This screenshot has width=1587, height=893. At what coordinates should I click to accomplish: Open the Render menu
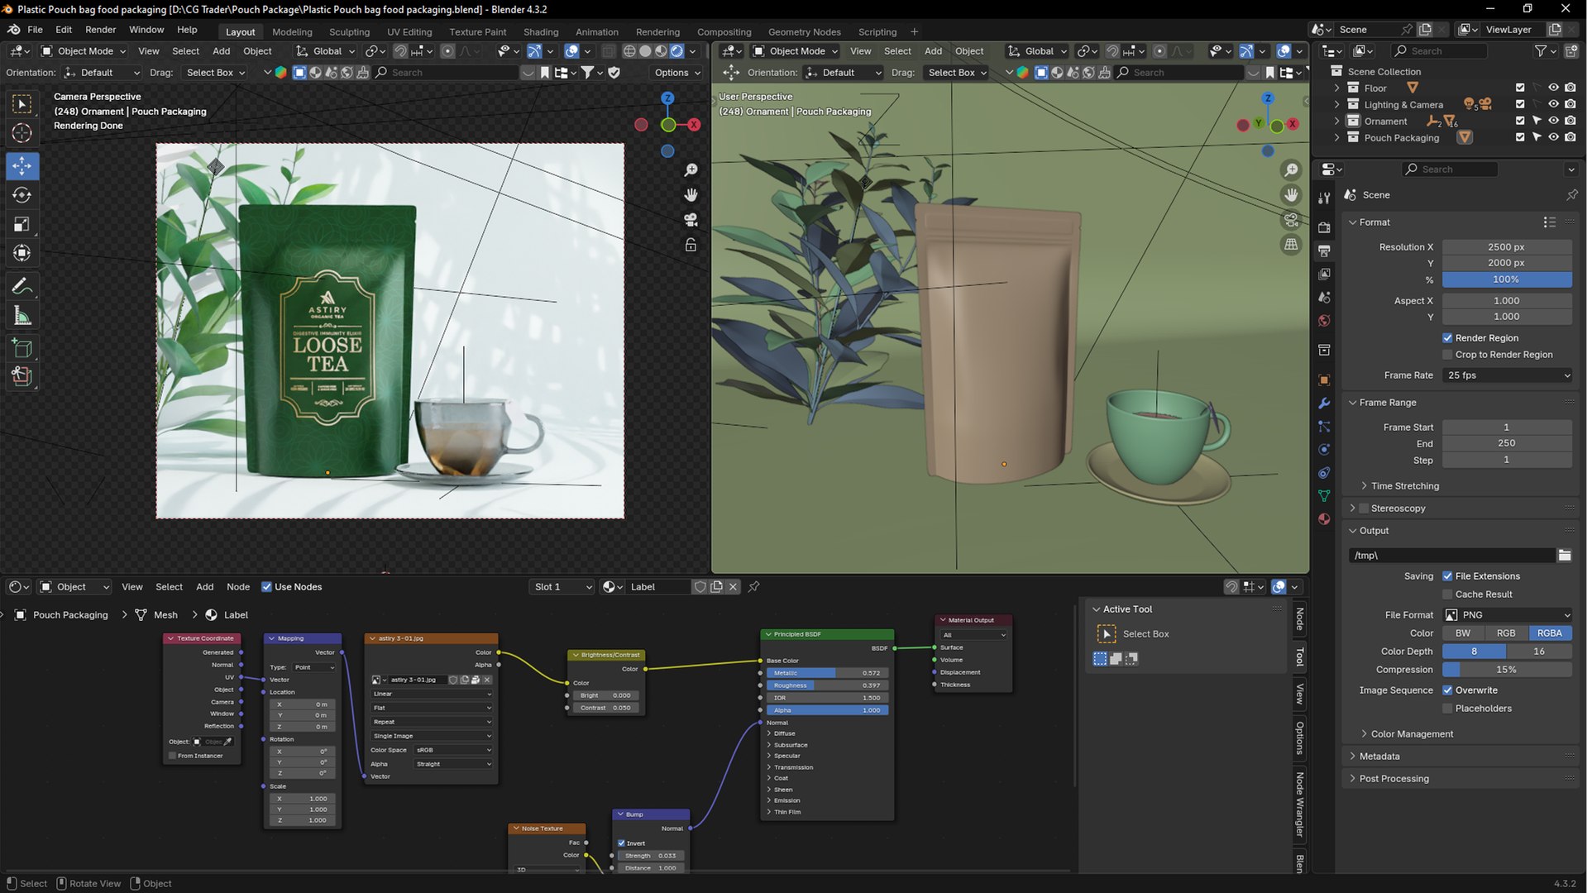click(101, 30)
